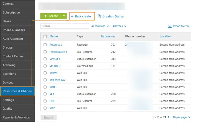Click the Voicemail box type cell
Screen dimensions: 208x122
pyautogui.click(x=85, y=66)
